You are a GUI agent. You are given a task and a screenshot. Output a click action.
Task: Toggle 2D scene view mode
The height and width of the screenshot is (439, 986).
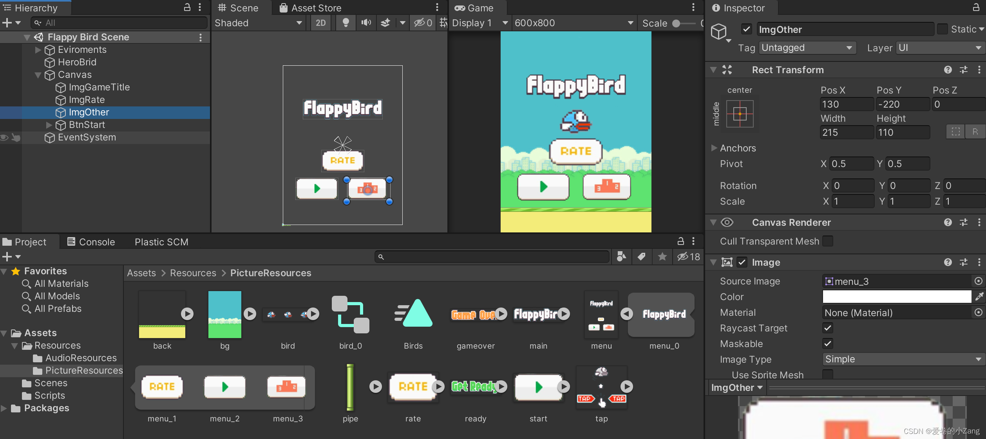(x=320, y=23)
